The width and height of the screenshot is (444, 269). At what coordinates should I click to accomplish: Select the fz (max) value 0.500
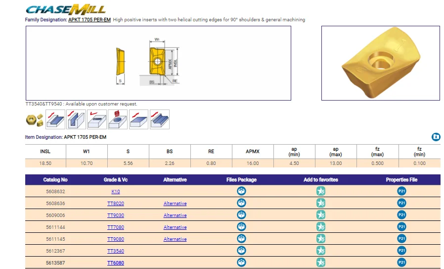(x=377, y=163)
